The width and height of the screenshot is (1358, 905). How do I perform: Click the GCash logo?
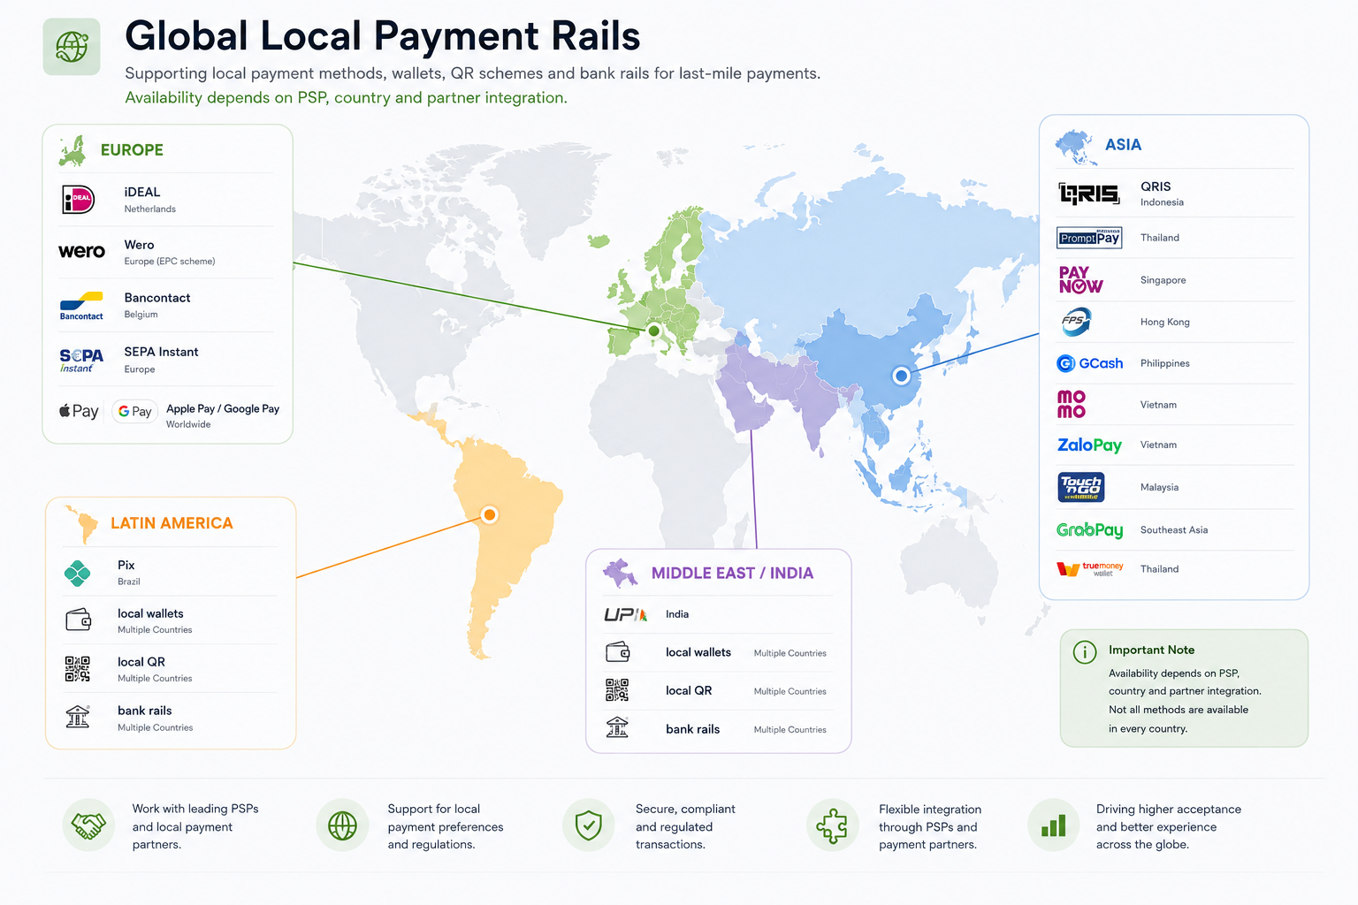click(1090, 363)
